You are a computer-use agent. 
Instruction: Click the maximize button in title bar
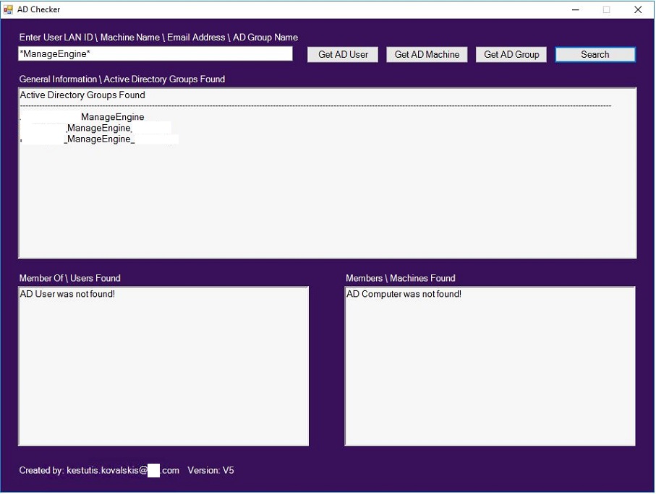click(606, 9)
